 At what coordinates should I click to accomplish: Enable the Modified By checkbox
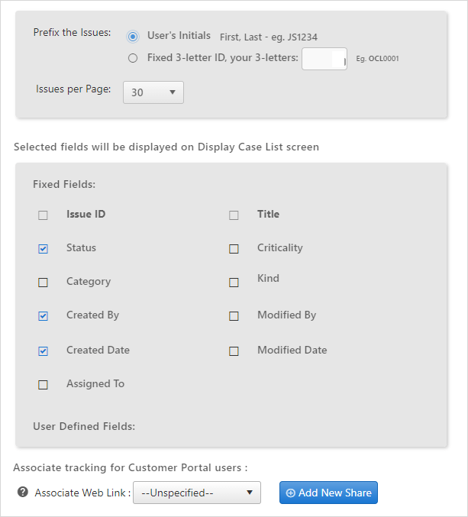(234, 316)
